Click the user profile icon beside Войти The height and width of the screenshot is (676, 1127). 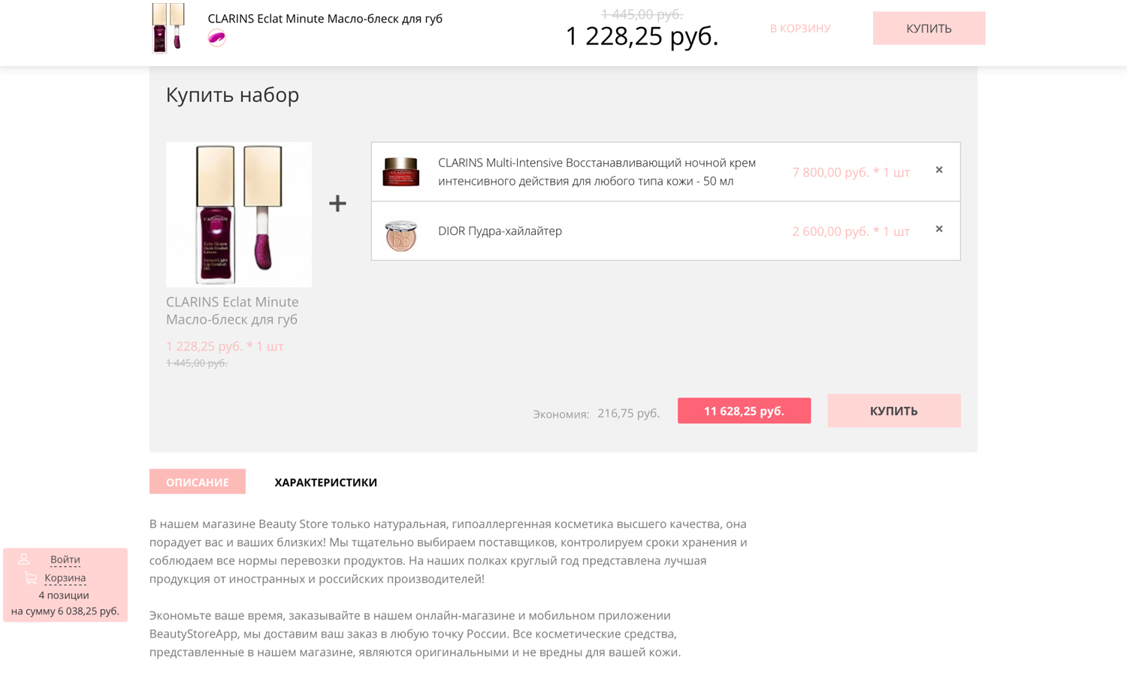pos(24,559)
